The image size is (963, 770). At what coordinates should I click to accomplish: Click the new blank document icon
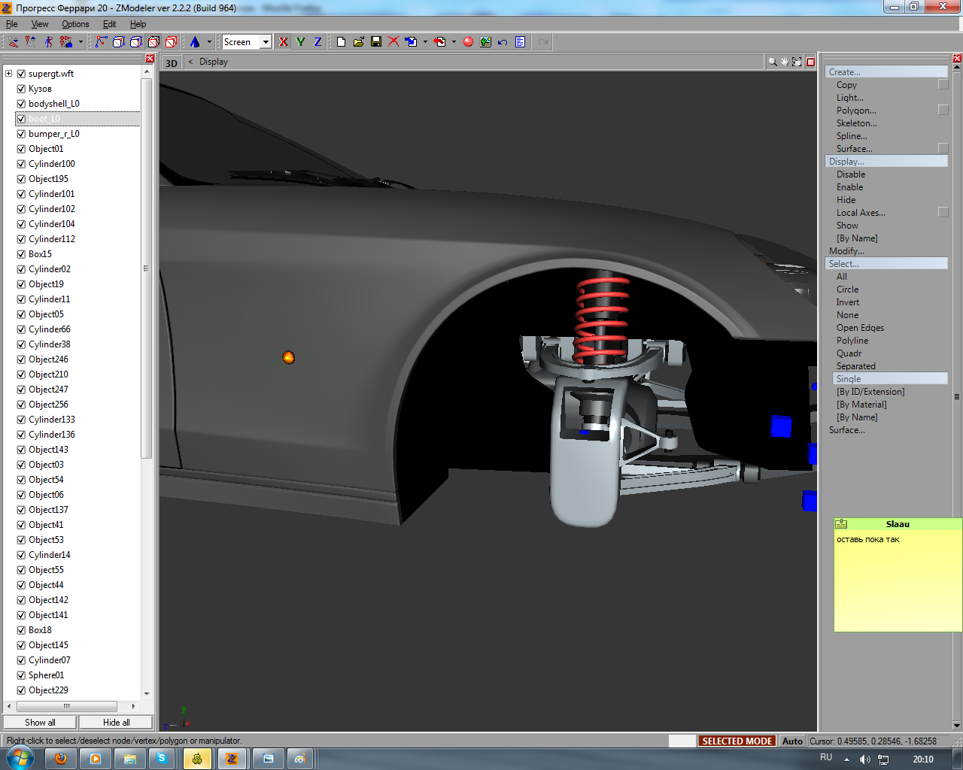click(341, 42)
